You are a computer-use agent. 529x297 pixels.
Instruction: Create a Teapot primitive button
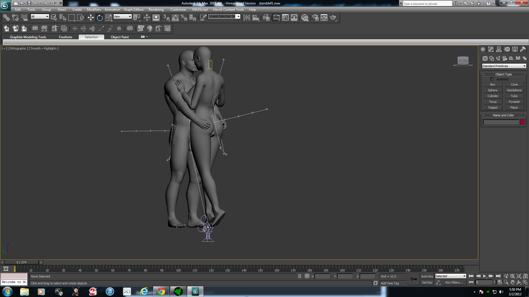(x=493, y=108)
